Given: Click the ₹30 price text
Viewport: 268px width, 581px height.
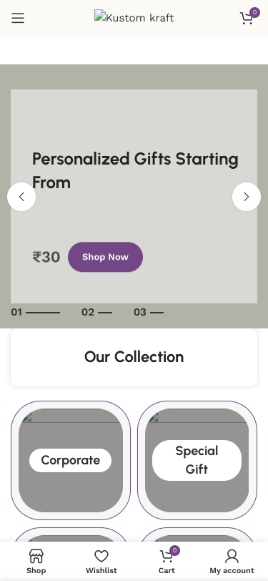Looking at the screenshot, I should point(46,257).
